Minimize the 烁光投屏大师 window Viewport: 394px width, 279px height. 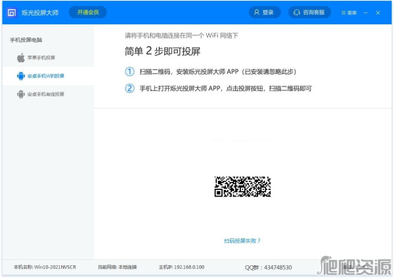point(366,12)
